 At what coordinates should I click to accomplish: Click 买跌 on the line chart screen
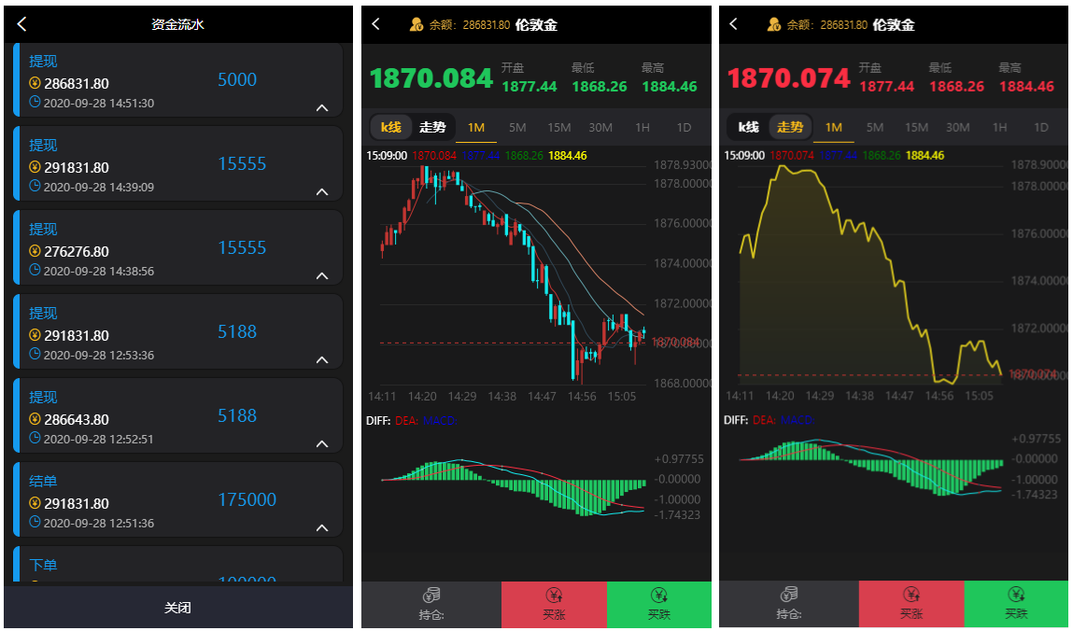1016,604
